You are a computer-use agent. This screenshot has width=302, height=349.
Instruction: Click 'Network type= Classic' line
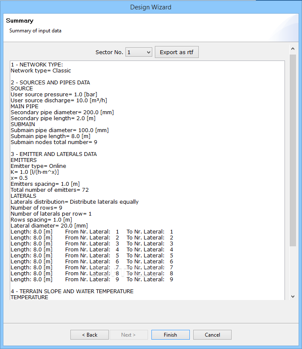[41, 71]
